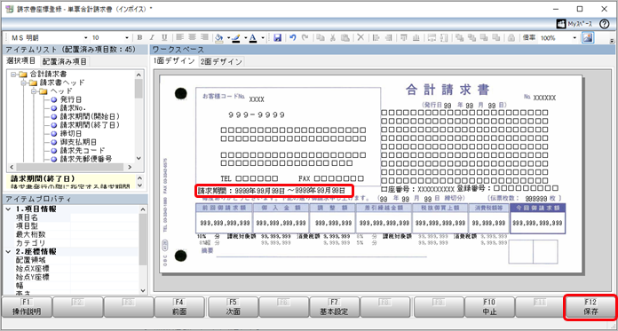This screenshot has width=618, height=331.
Task: Click the line color pen icon
Action: [x=236, y=38]
